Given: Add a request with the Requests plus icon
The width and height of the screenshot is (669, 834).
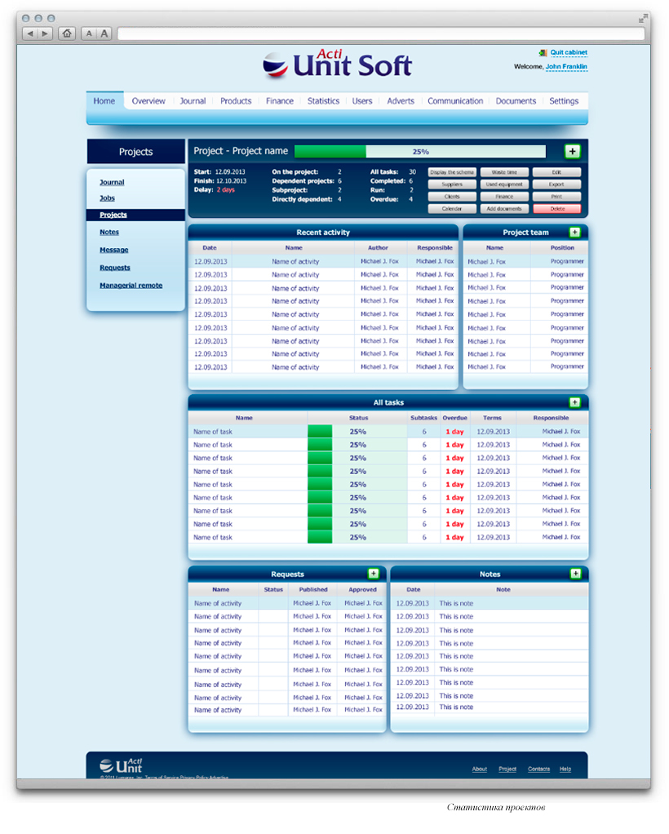Looking at the screenshot, I should pos(374,574).
